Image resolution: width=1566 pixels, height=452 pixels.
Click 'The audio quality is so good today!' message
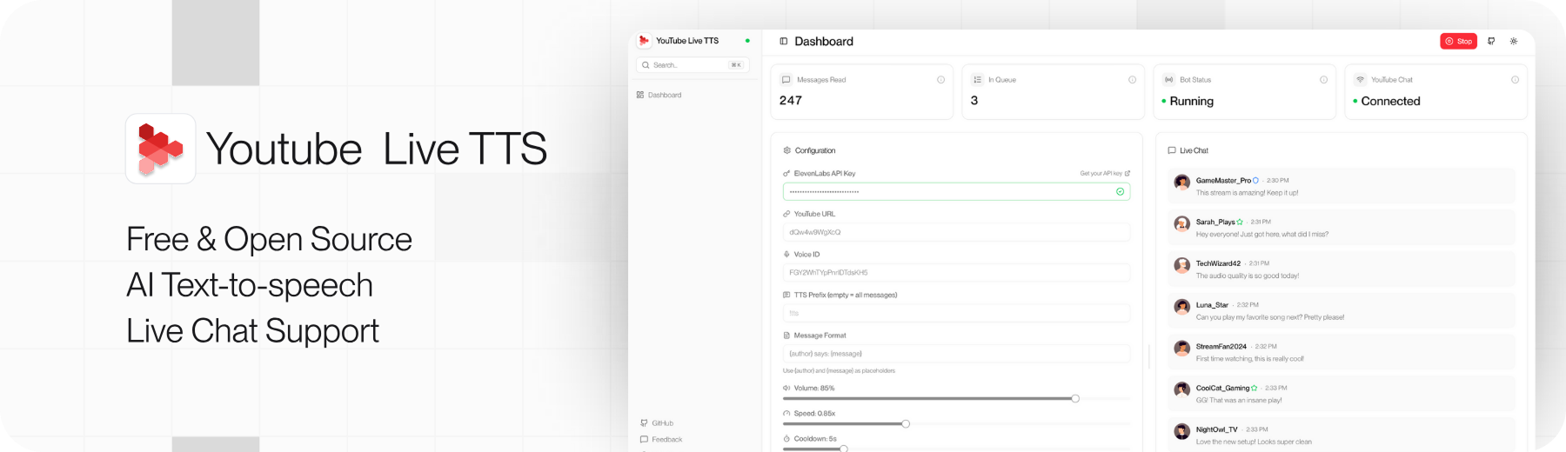click(x=1248, y=276)
